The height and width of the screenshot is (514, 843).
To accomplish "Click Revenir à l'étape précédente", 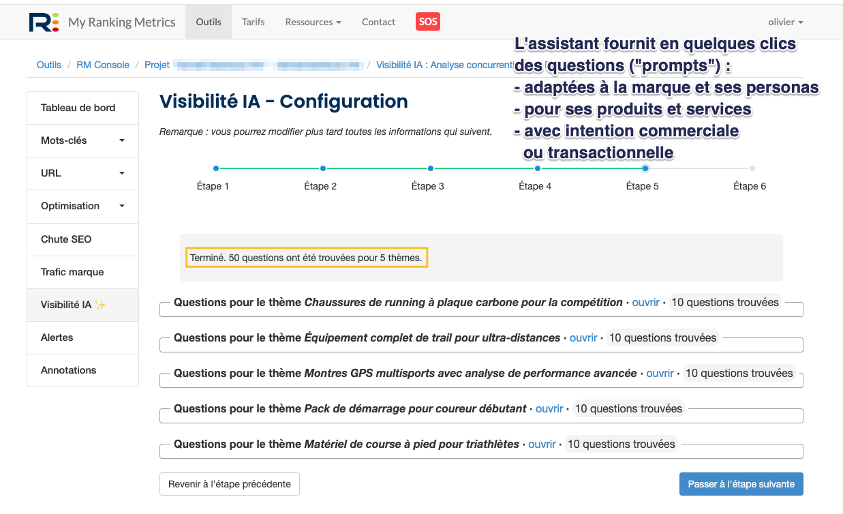I will [x=229, y=483].
